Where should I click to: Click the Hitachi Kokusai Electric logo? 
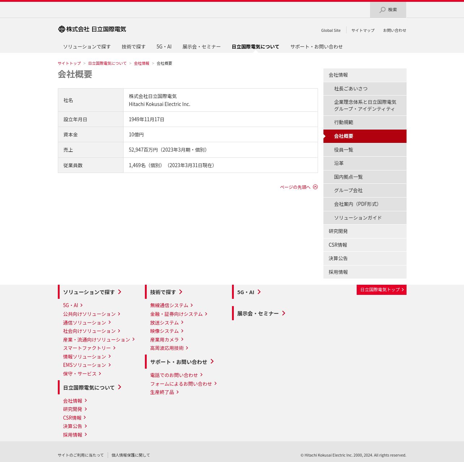click(92, 29)
